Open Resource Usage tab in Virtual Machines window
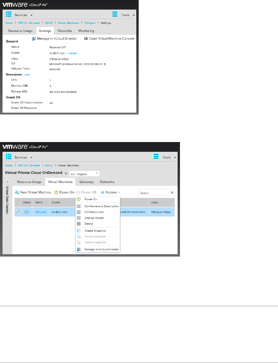This screenshot has width=278, height=363. [x=29, y=182]
